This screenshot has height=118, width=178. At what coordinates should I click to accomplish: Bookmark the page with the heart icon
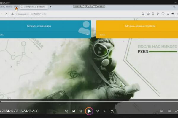pos(163,14)
